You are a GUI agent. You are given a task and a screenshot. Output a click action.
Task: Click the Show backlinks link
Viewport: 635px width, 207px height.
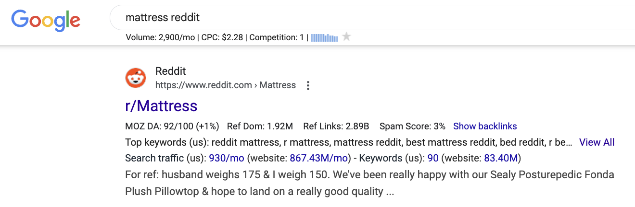(485, 126)
